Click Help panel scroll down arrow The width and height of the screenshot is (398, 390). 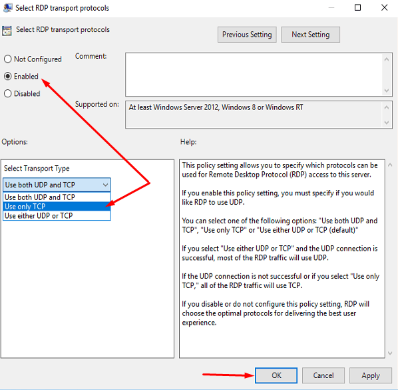click(x=391, y=353)
